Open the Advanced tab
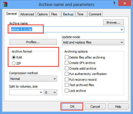Viewport: 133px width, 114px height. [27, 14]
